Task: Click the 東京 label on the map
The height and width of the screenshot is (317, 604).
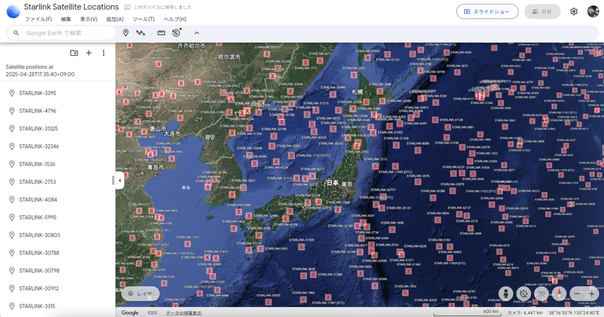Action: [x=347, y=185]
